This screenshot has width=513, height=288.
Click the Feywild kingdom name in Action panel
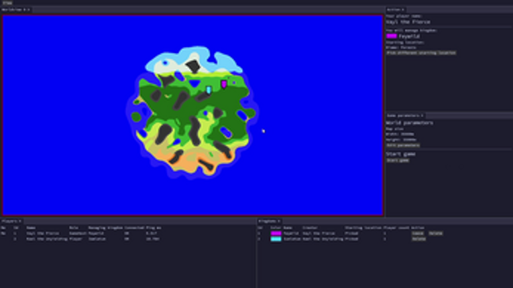pos(409,36)
